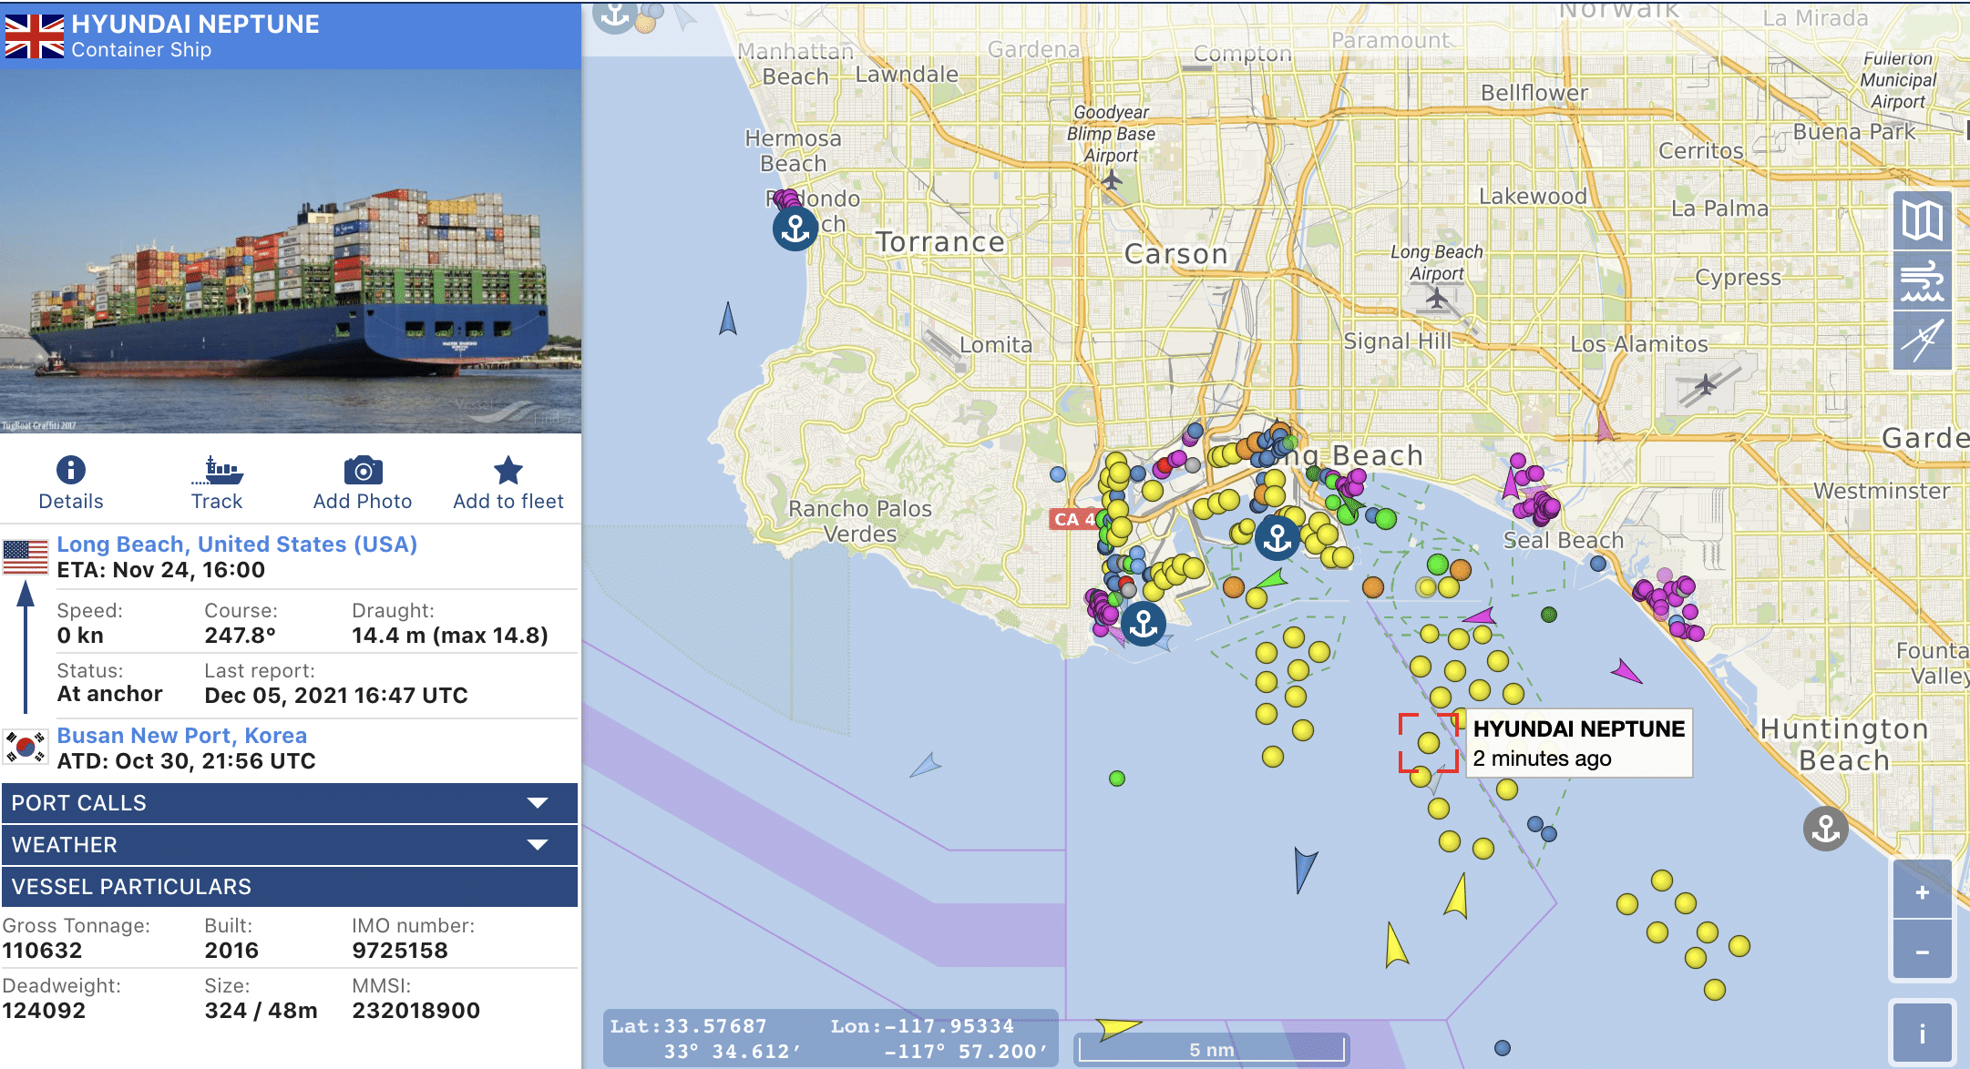Viewport: 1970px width, 1069px height.
Task: Click the Lat/Lon coordinates readout
Action: click(x=829, y=1038)
